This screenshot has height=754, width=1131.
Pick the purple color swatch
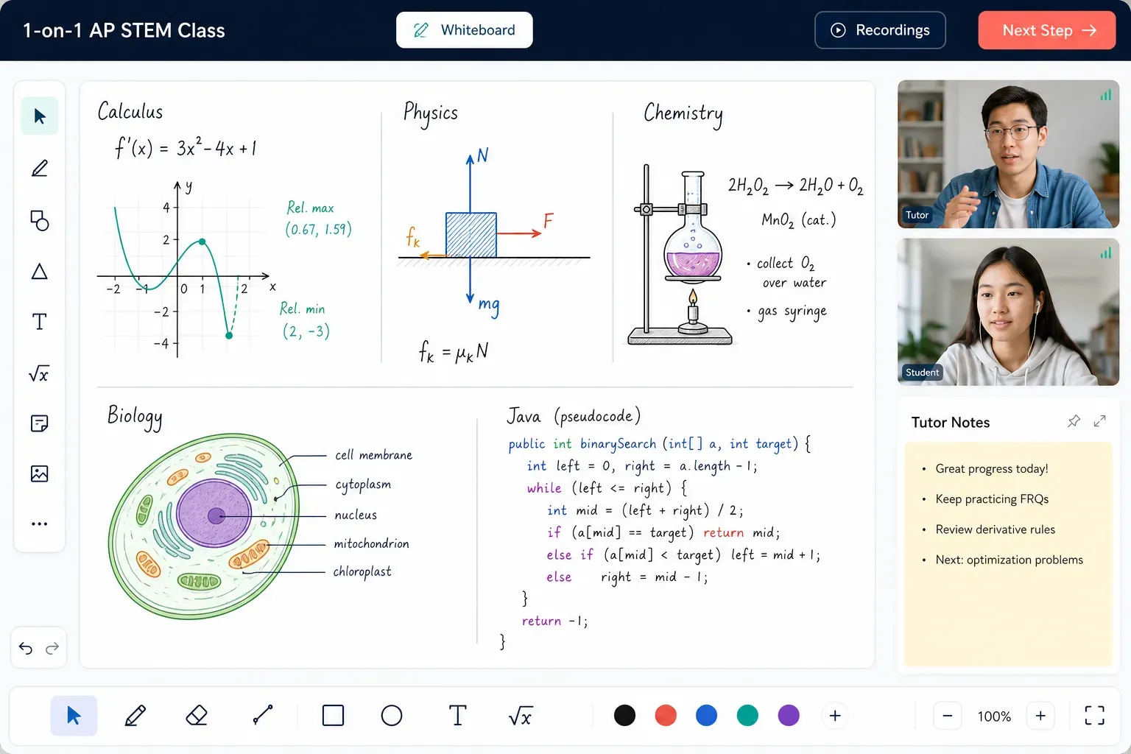[x=789, y=715]
